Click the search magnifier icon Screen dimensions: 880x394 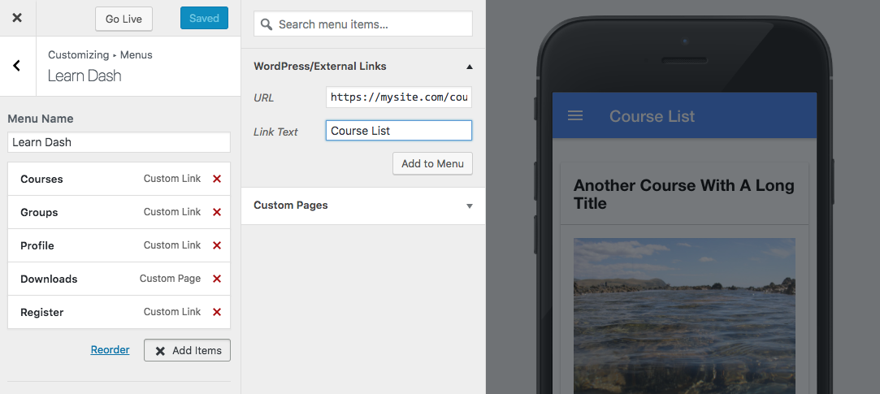coord(267,24)
